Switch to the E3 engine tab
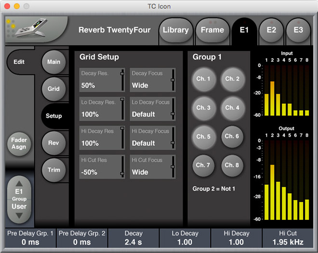The image size is (318, 253). [x=298, y=30]
